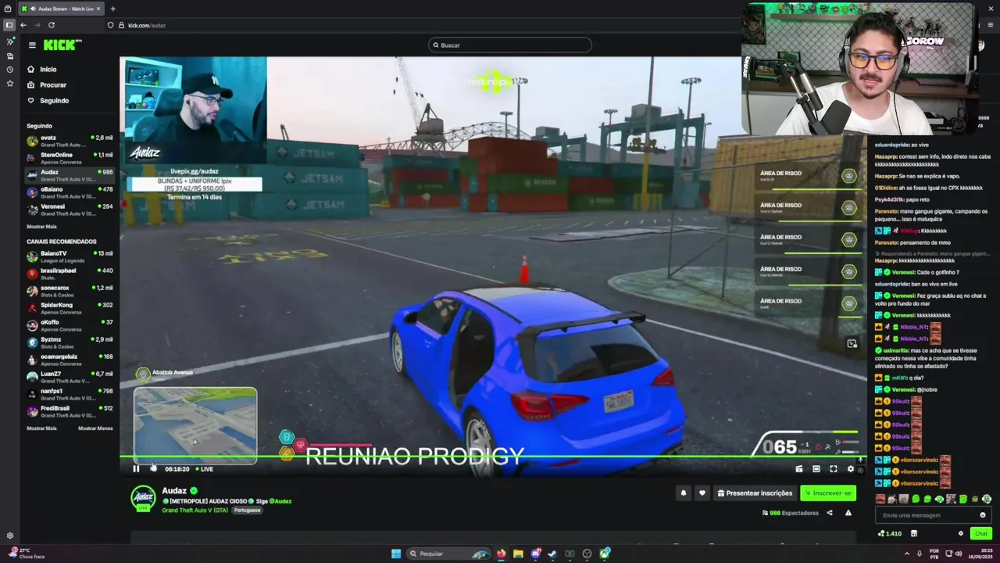Open brasilraphael recommended channel
This screenshot has width=1000, height=563.
coord(70,274)
